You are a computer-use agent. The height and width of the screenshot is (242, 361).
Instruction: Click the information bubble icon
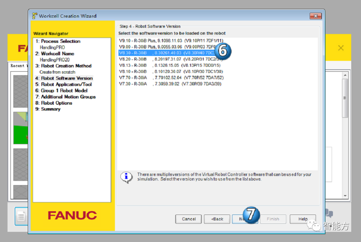pos(126,177)
